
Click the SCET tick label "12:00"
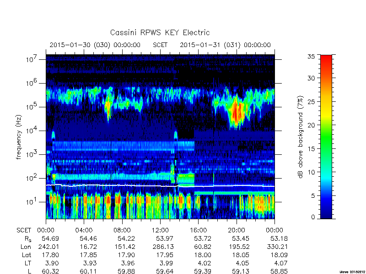point(160,230)
